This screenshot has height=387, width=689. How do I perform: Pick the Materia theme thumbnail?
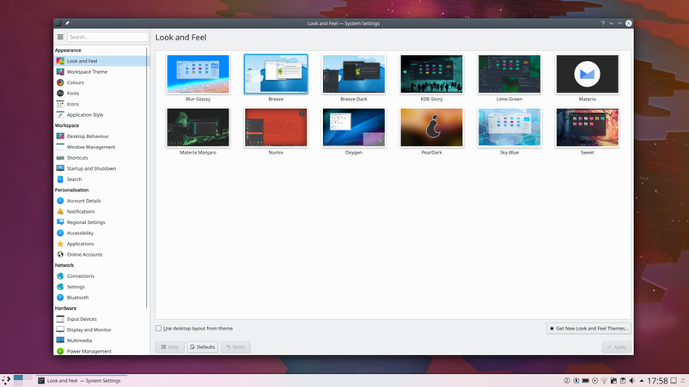click(587, 74)
